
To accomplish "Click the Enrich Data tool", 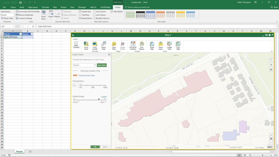I will 104,46.
